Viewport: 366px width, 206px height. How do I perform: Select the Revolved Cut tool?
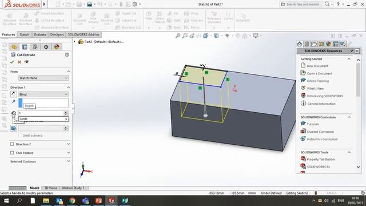point(107,19)
